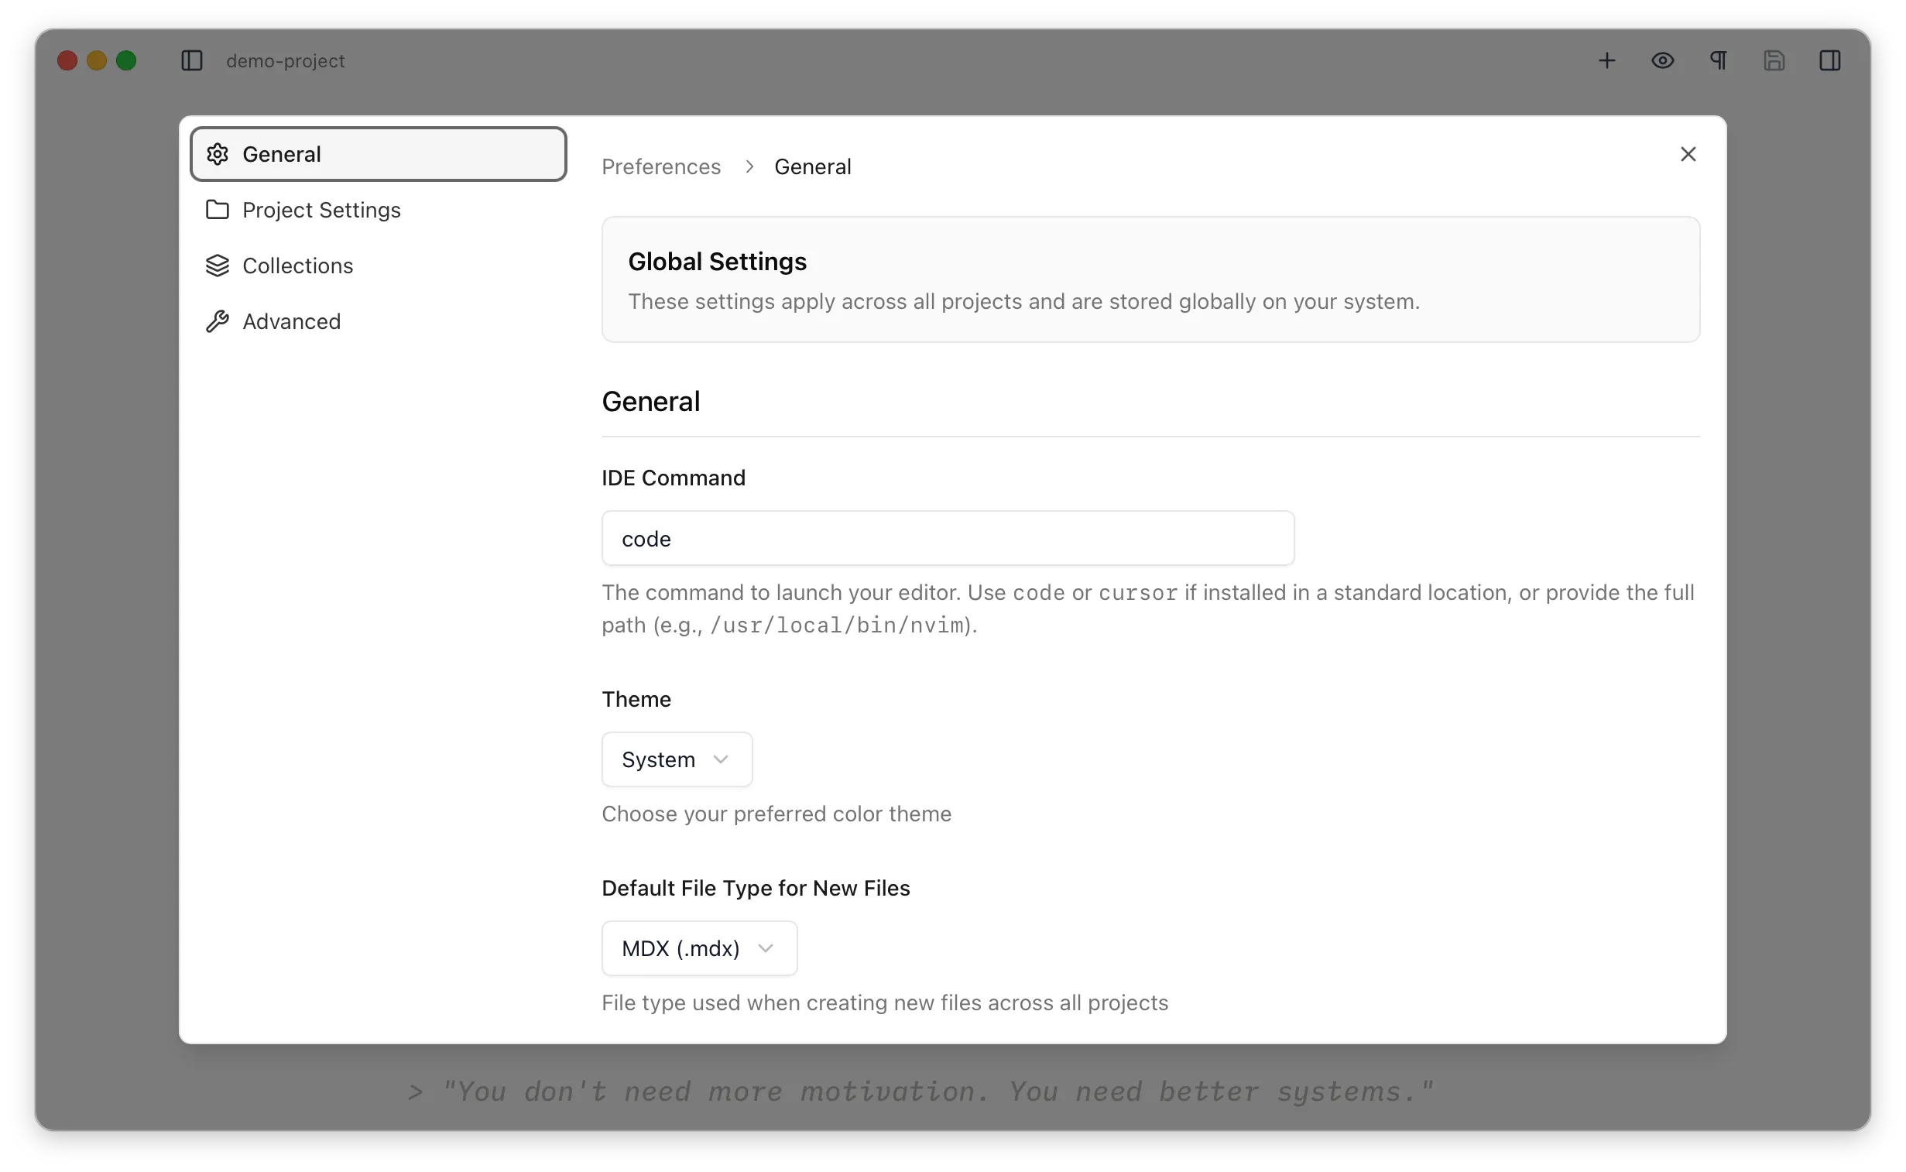The width and height of the screenshot is (1906, 1172).
Task: Toggle the right sidebar panel icon
Action: (1830, 60)
